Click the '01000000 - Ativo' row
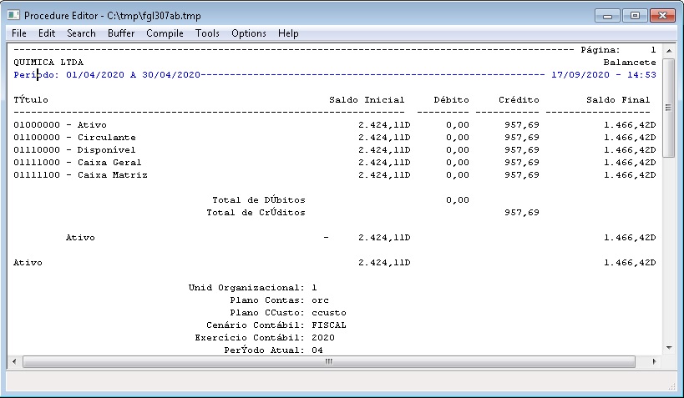Screen dimensions: 684x398 pos(335,125)
